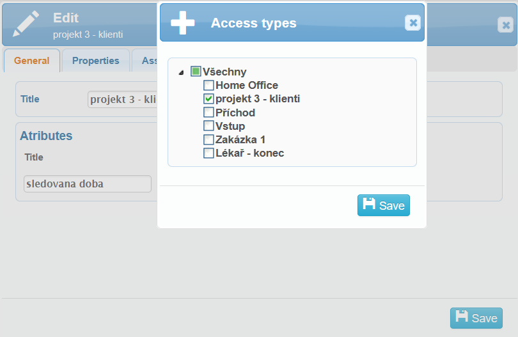Click Save button in Edit panel
518x337 pixels.
point(476,318)
